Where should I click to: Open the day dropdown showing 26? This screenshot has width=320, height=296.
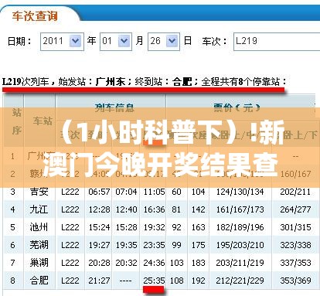[x=164, y=41]
